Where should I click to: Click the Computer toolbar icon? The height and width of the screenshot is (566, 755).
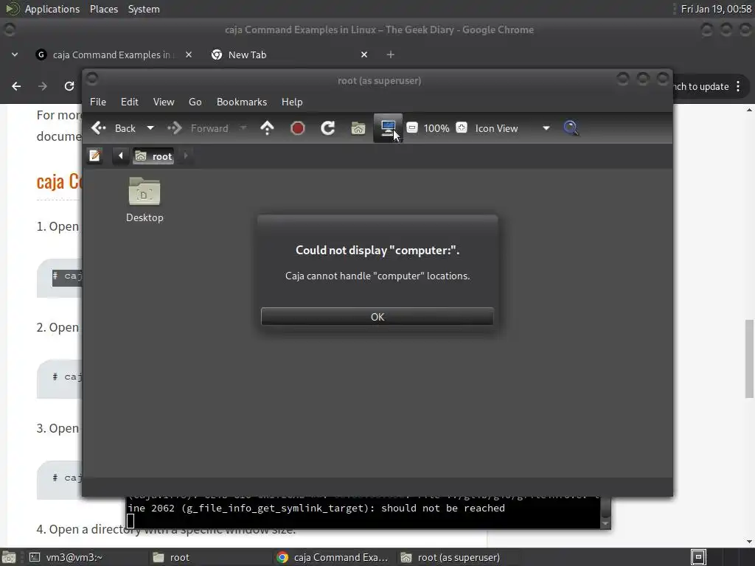point(388,127)
